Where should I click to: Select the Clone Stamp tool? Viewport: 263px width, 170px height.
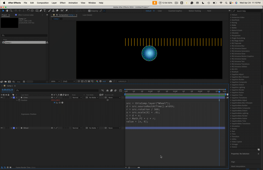click(53, 11)
